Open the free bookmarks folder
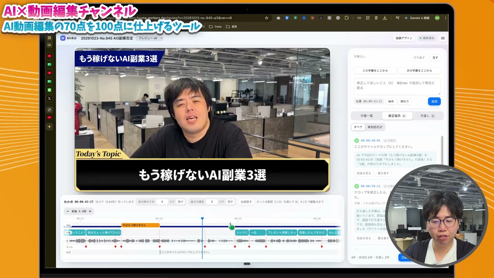Image resolution: width=494 pixels, height=278 pixels. click(215, 27)
